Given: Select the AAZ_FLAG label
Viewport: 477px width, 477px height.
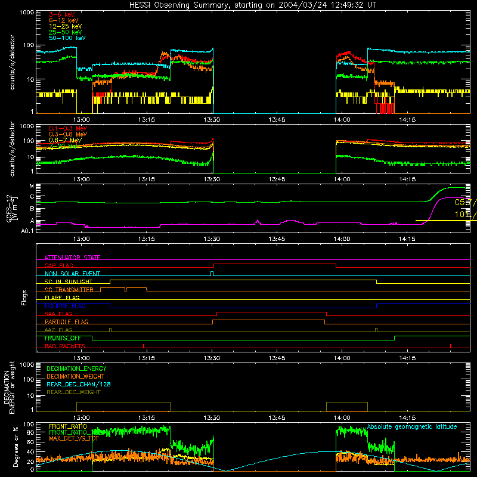Looking at the screenshot, I should point(58,330).
